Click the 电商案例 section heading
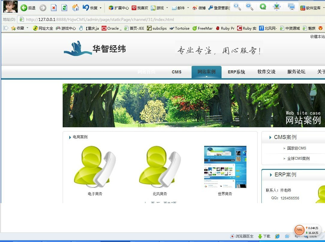325x242 pixels. (80, 137)
